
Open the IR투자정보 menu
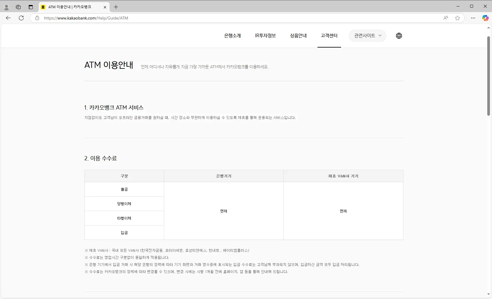coord(265,36)
